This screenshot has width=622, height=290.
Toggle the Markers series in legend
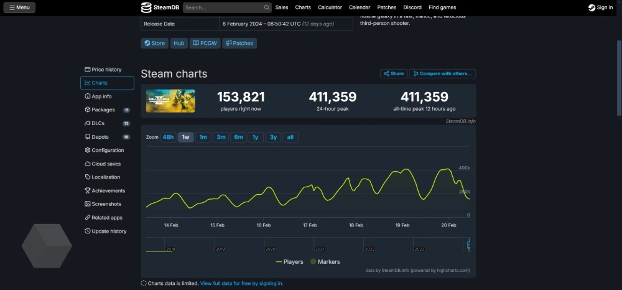point(325,262)
